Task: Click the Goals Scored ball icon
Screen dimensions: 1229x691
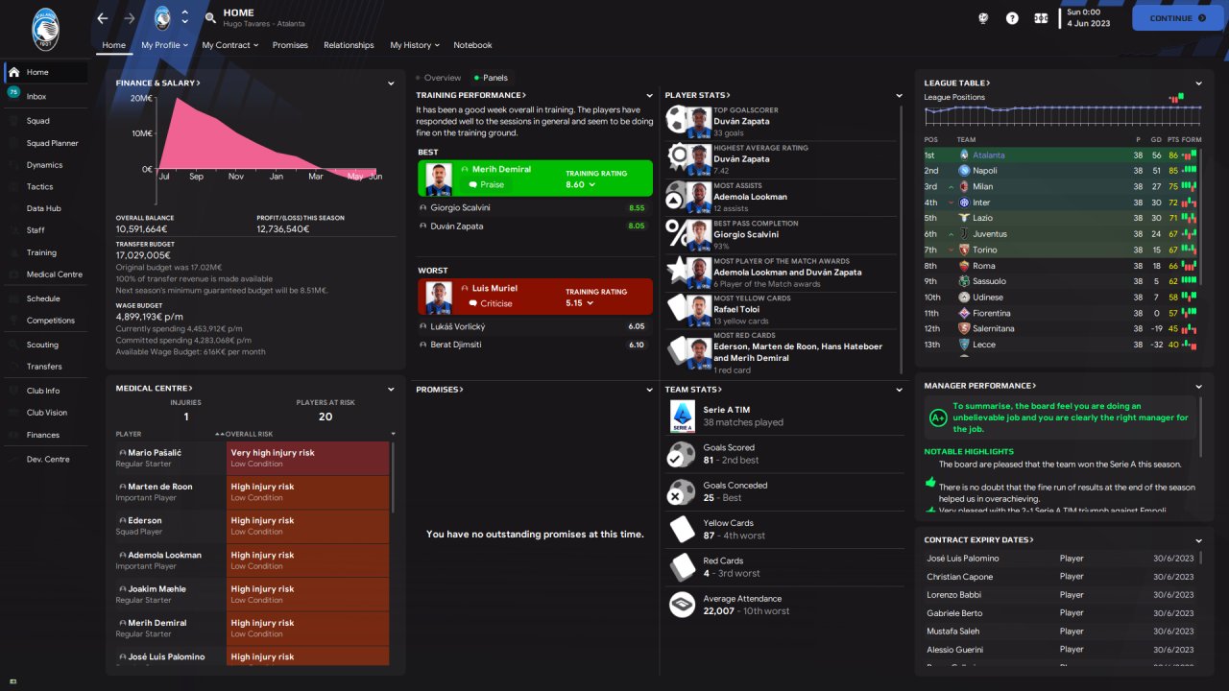Action: [682, 453]
